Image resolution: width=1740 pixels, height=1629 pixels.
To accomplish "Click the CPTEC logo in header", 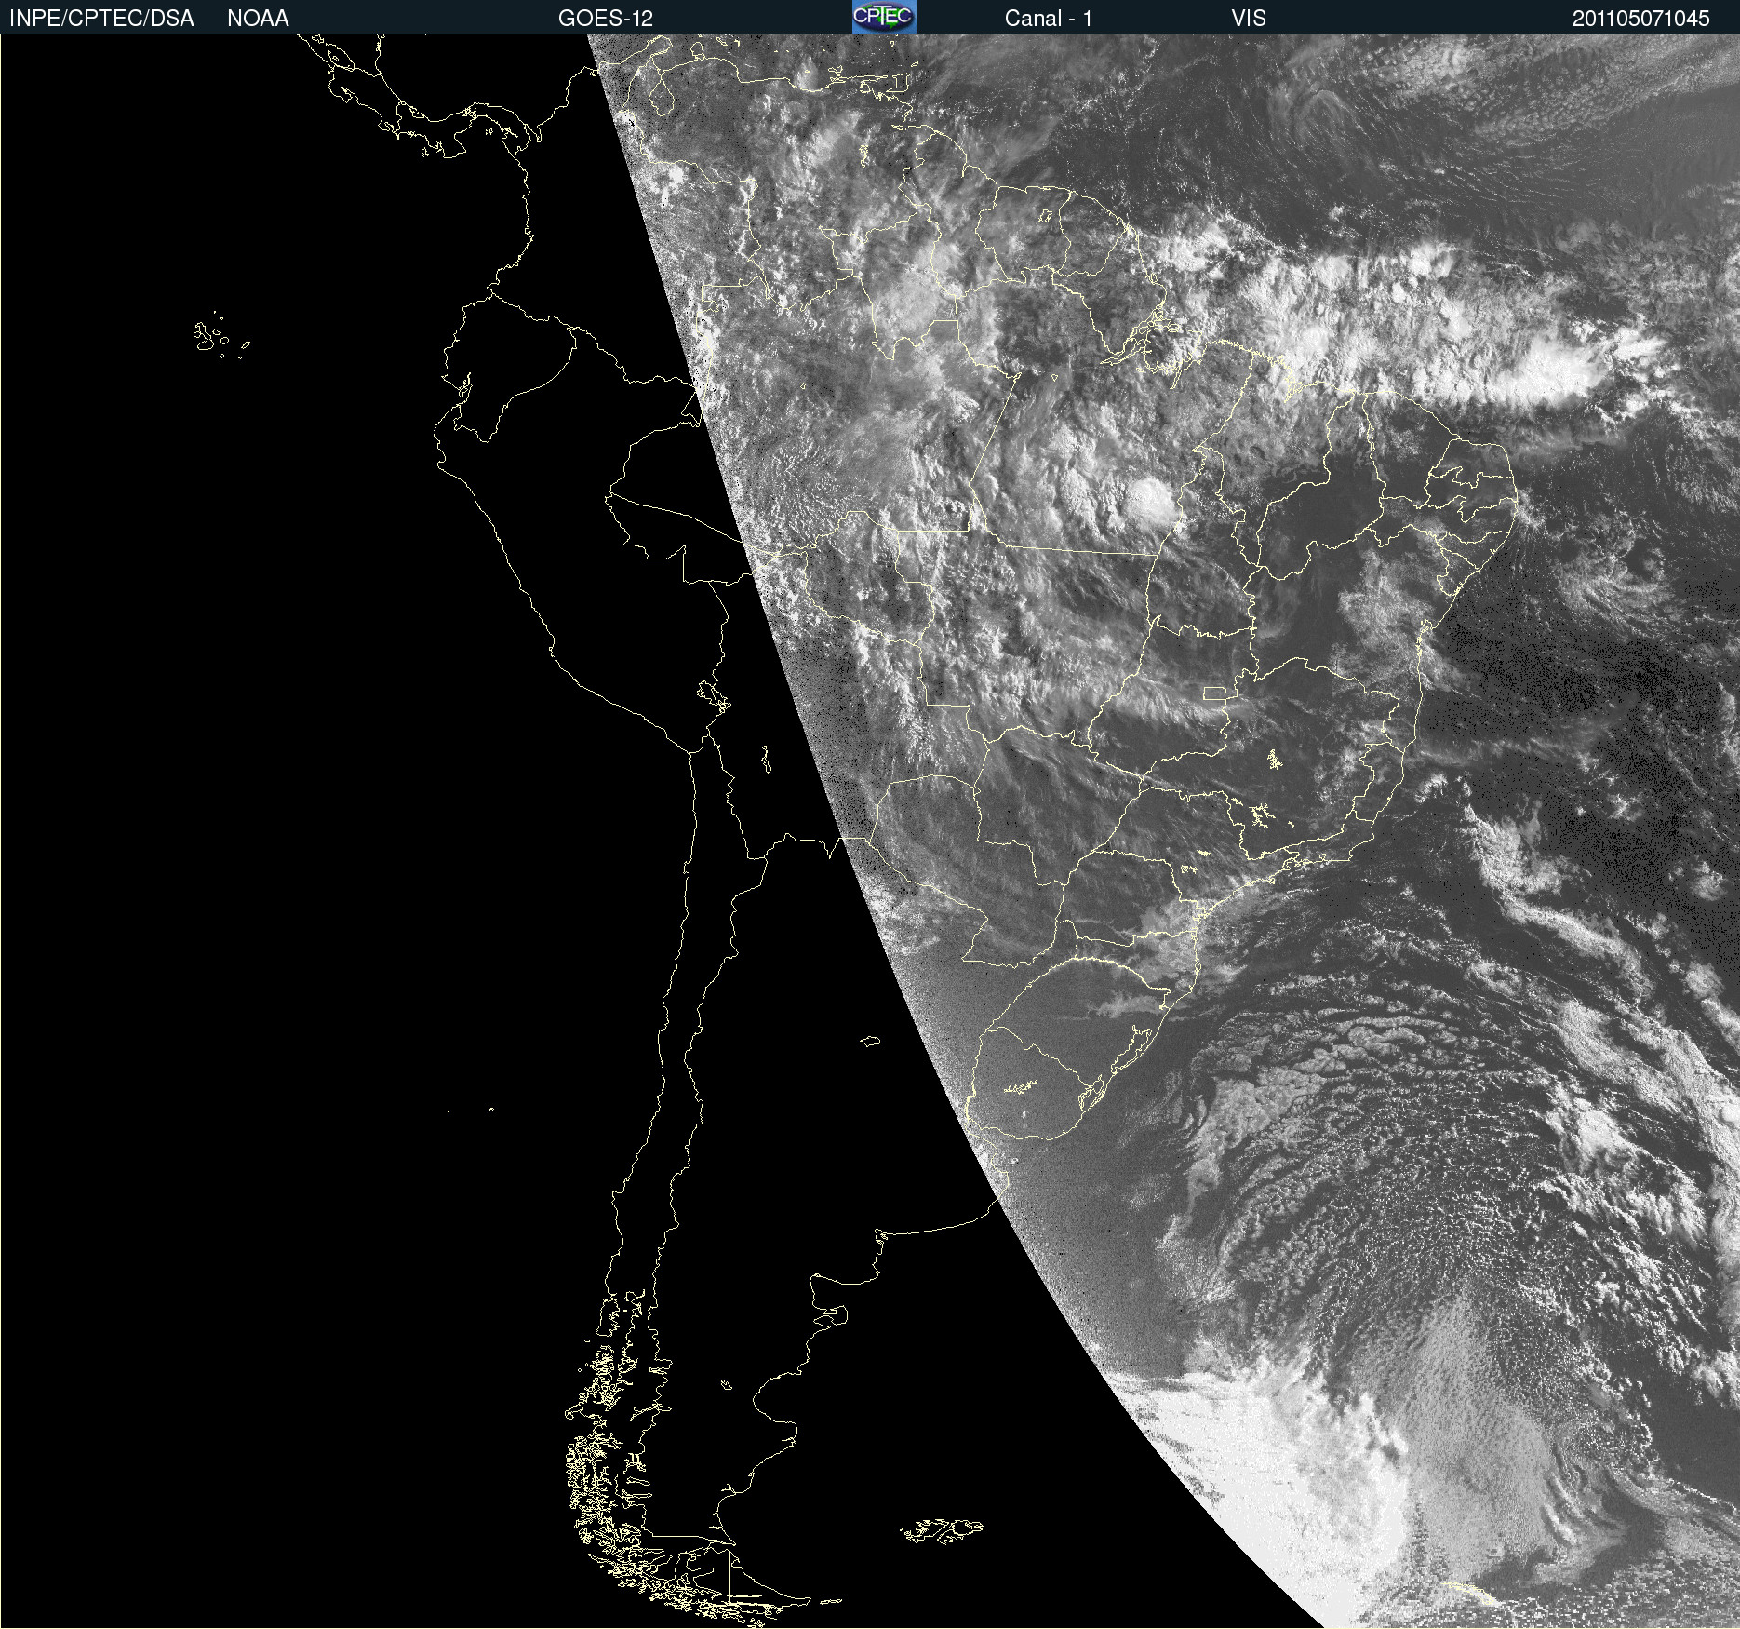I will coord(884,17).
